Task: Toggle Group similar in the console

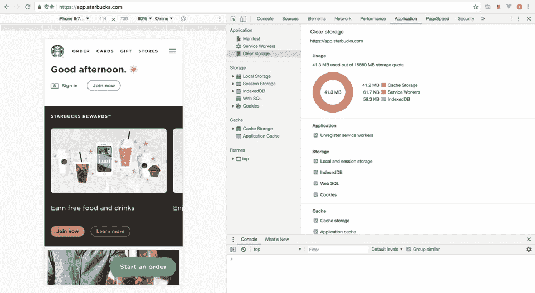Action: [408, 250]
